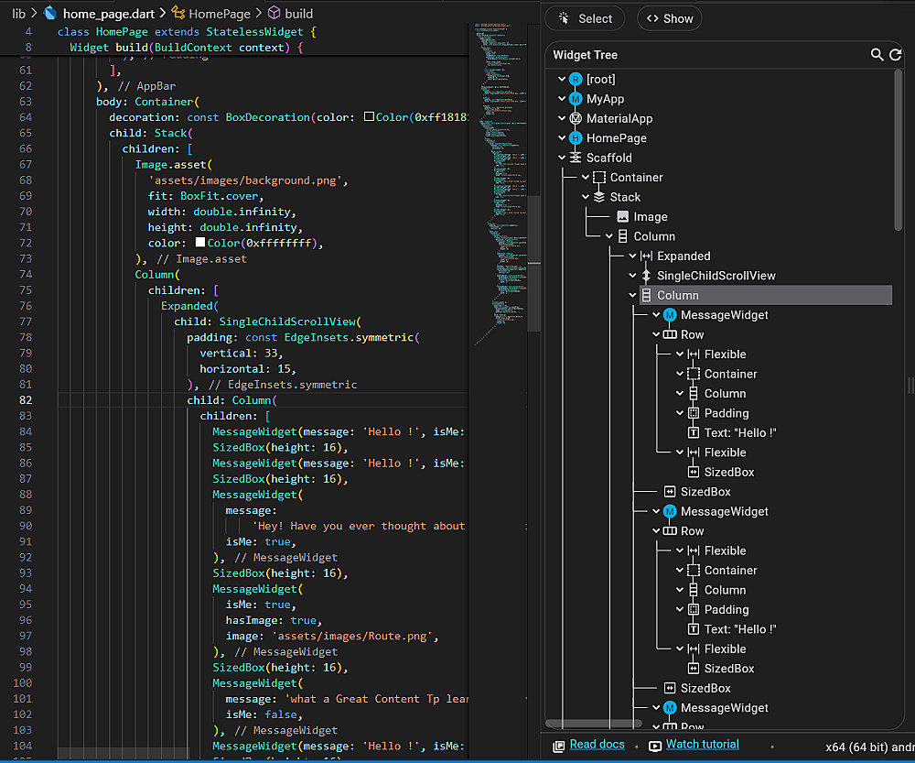
Task: Click the MaterialApp circled M icon
Action: (x=576, y=118)
